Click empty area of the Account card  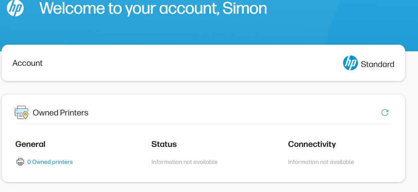(186, 63)
